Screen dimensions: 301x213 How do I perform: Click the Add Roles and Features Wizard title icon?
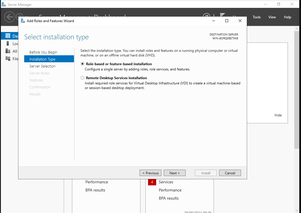[x=23, y=21]
